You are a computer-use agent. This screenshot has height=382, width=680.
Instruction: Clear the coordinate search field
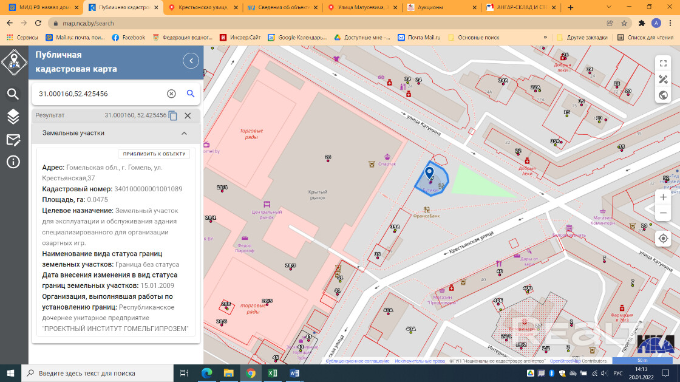click(171, 94)
